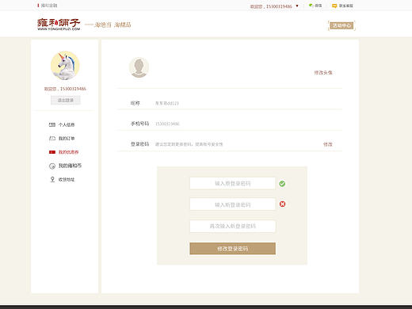Click the green checkmark validation icon
Image resolution: width=412 pixels, height=309 pixels.
[x=282, y=184]
